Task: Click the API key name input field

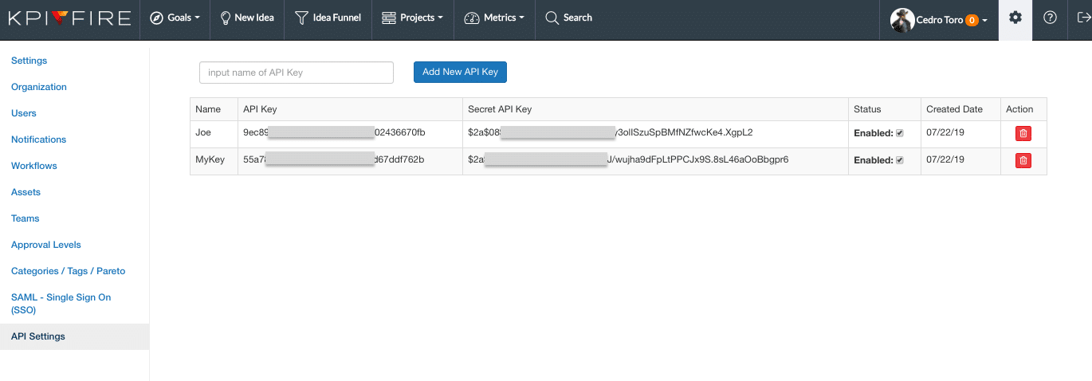Action: [x=296, y=73]
